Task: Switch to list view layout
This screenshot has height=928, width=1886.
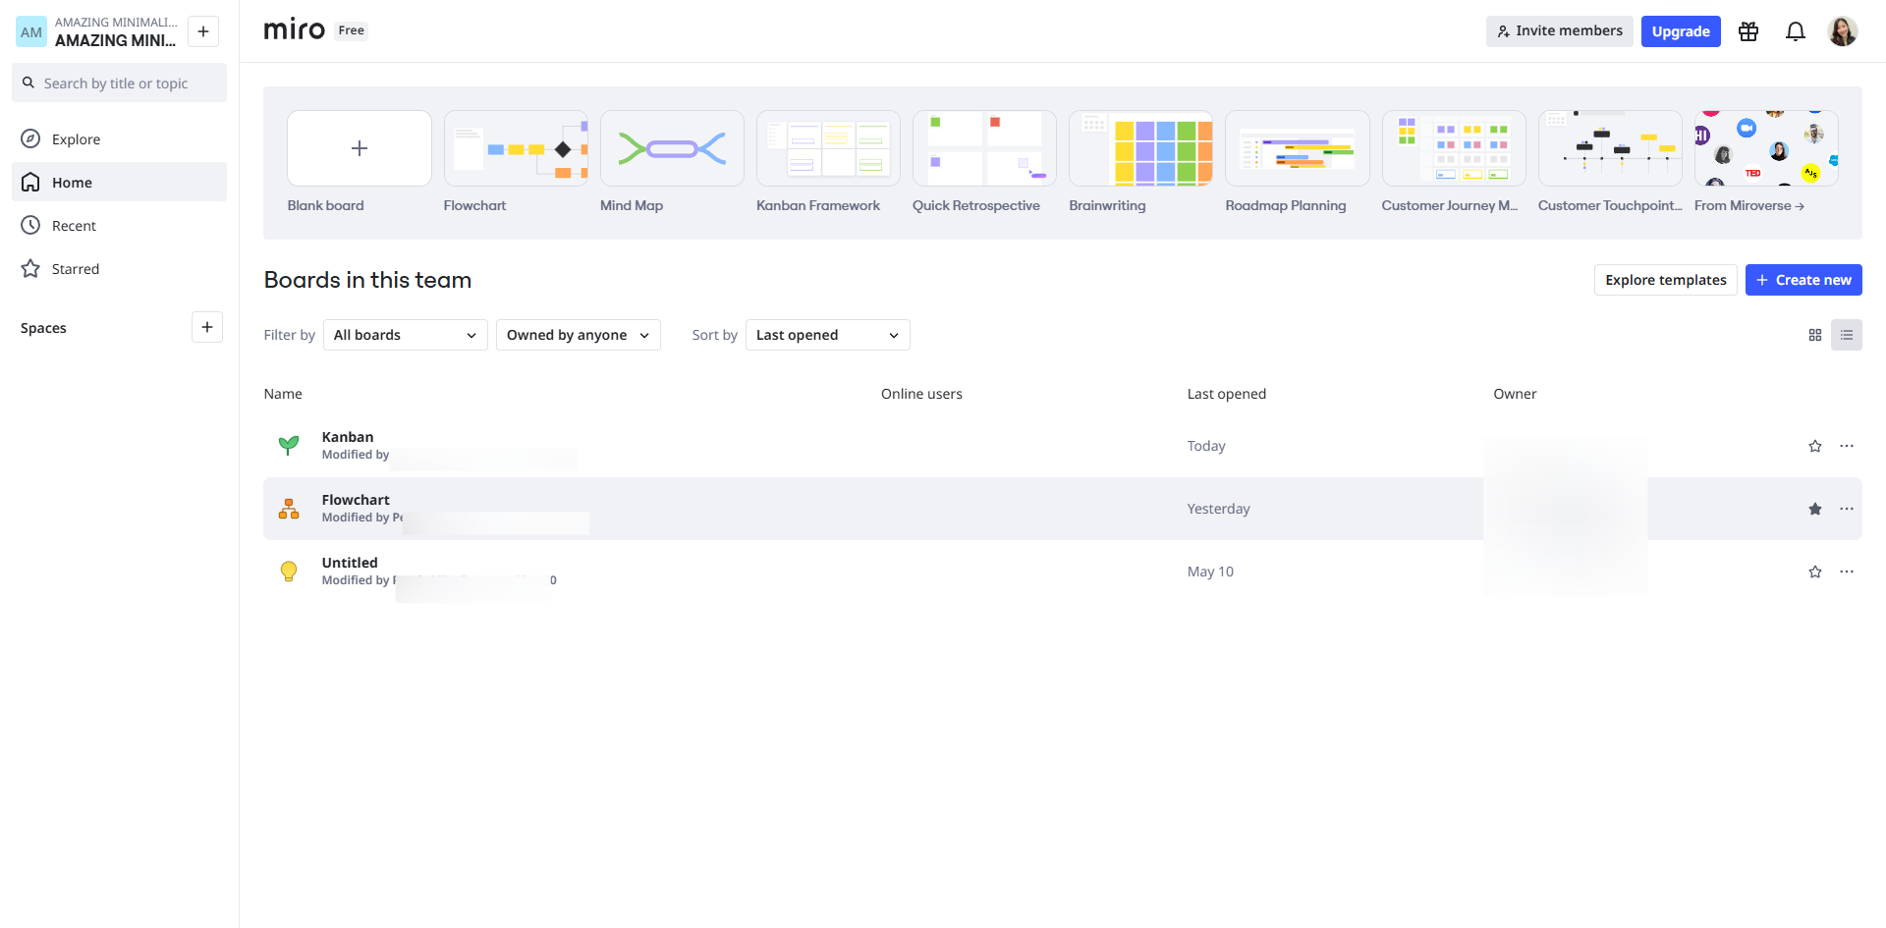Action: tap(1847, 335)
